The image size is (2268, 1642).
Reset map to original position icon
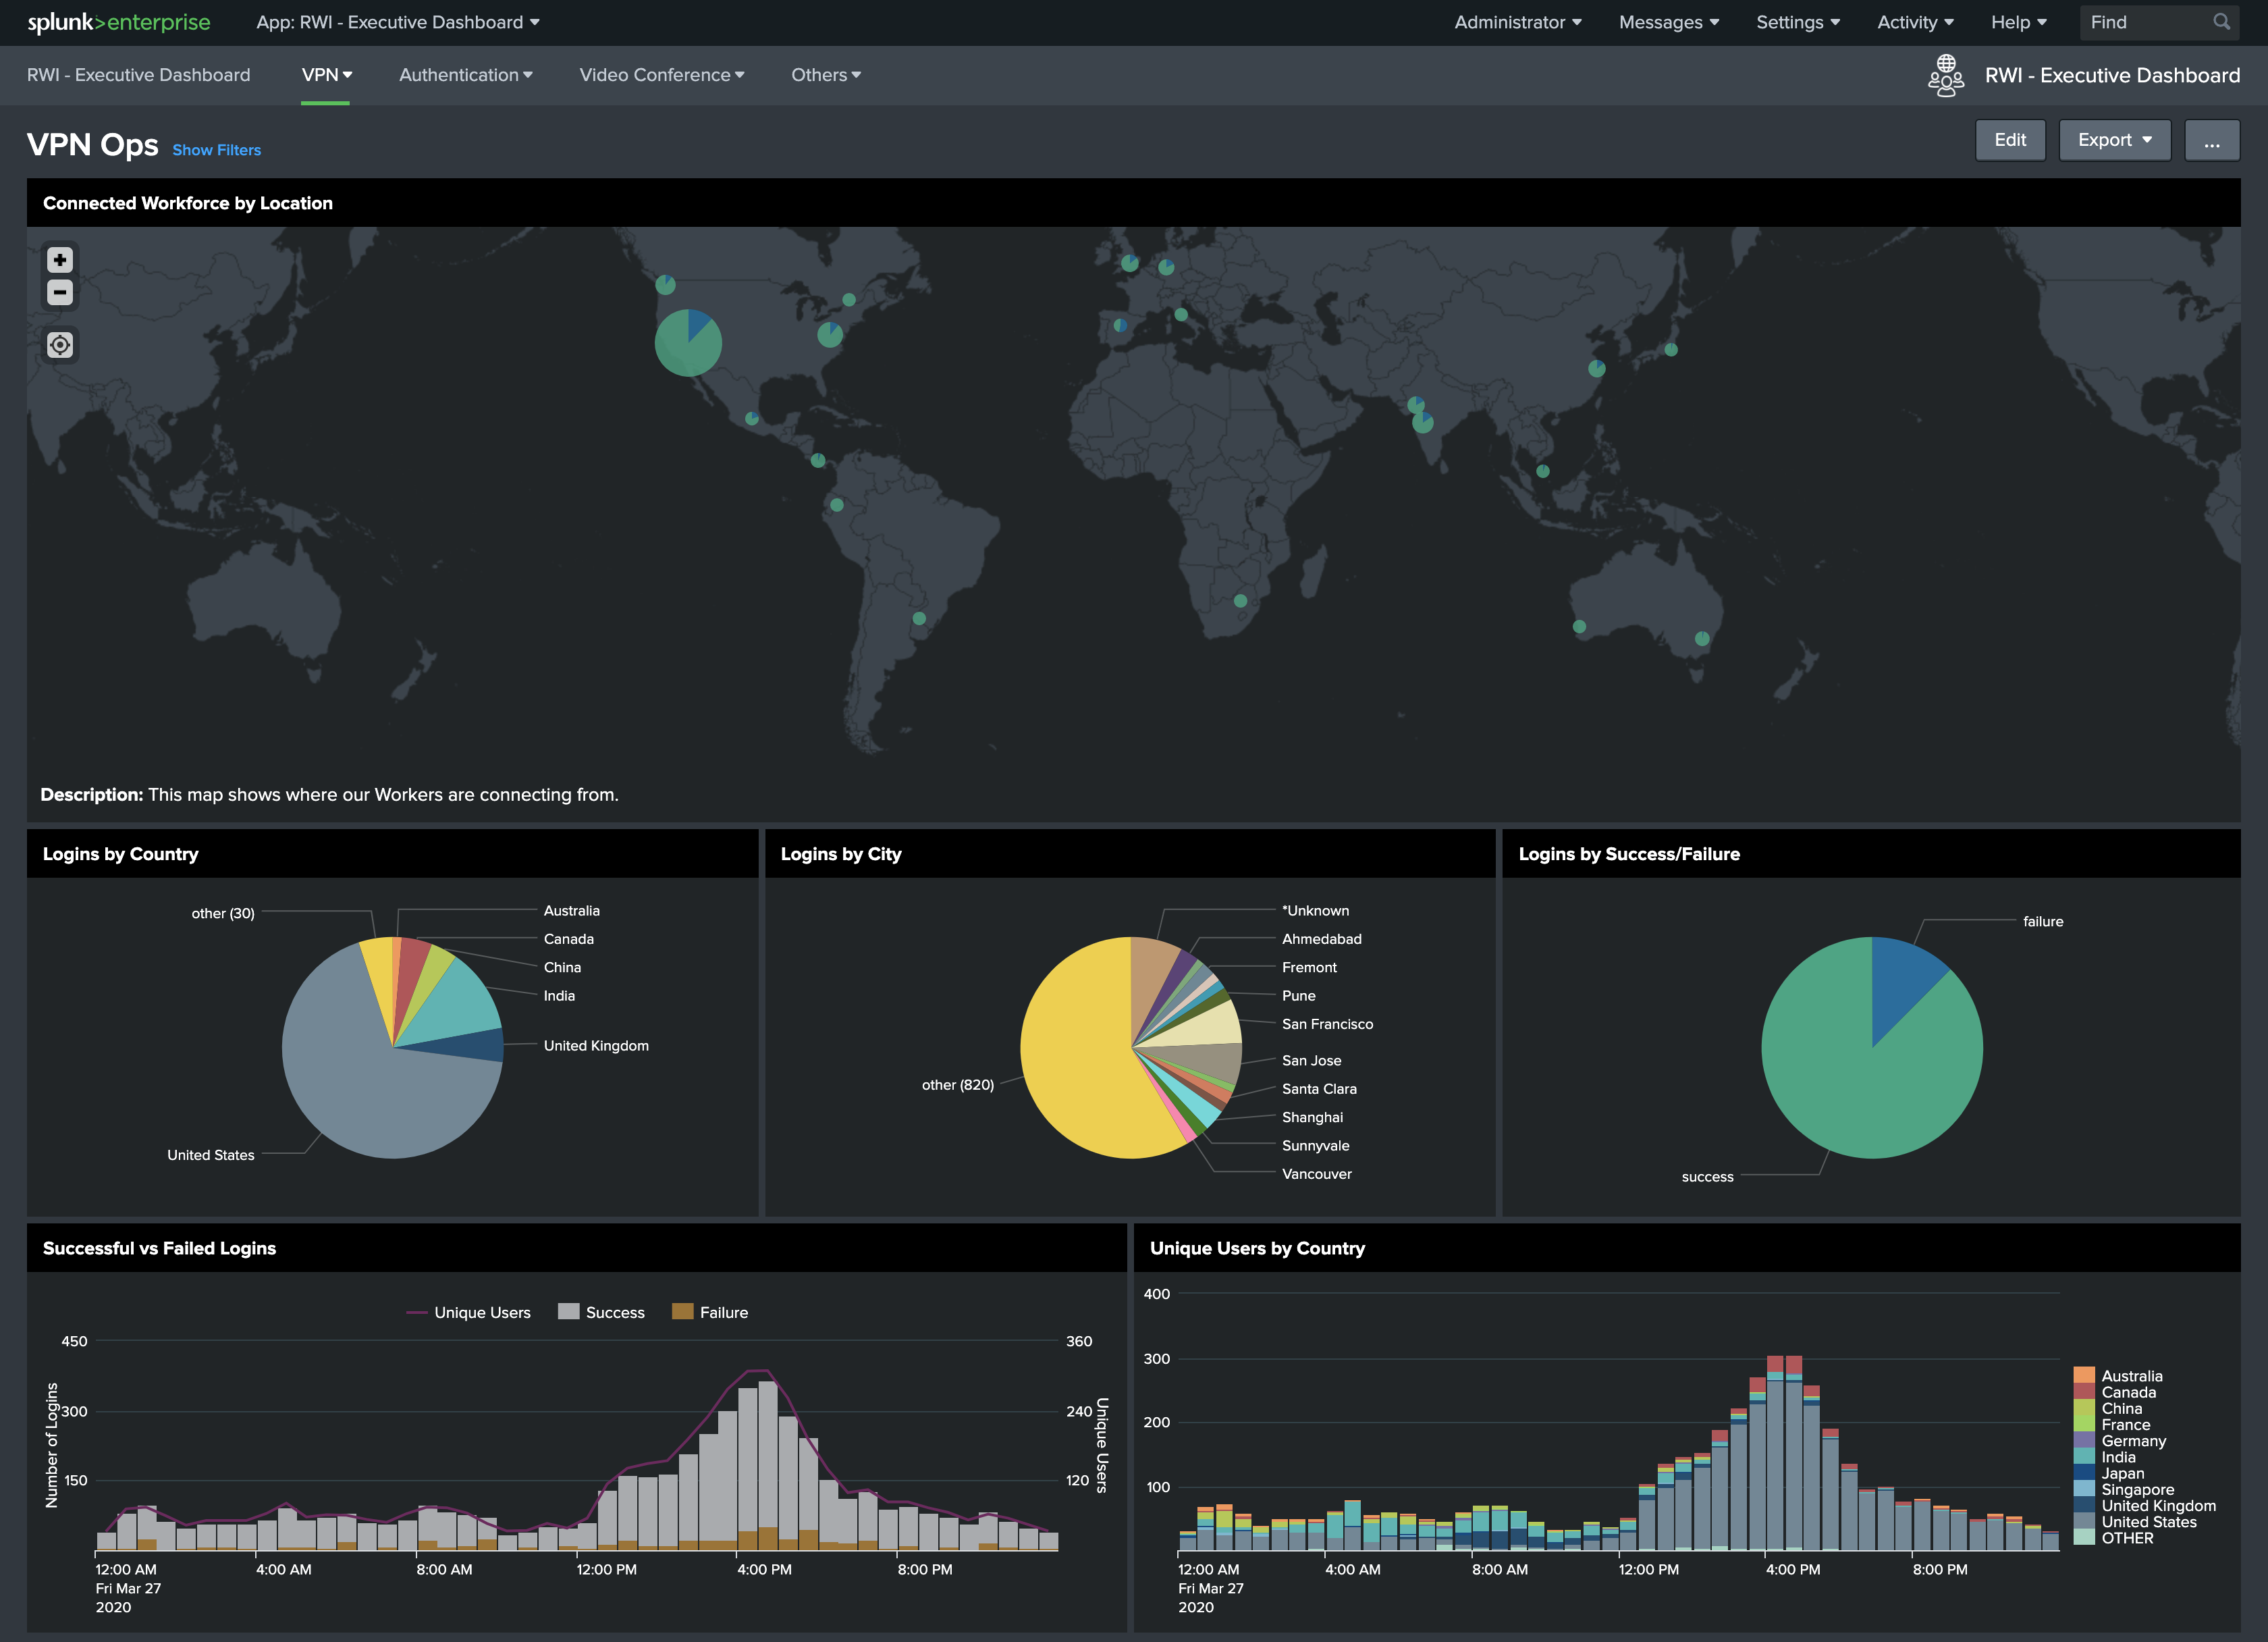pos(60,346)
